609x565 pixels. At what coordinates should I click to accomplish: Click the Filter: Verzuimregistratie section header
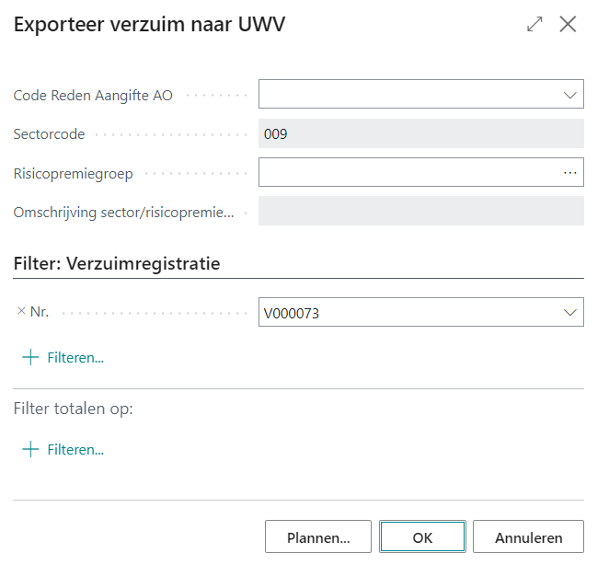[x=117, y=263]
